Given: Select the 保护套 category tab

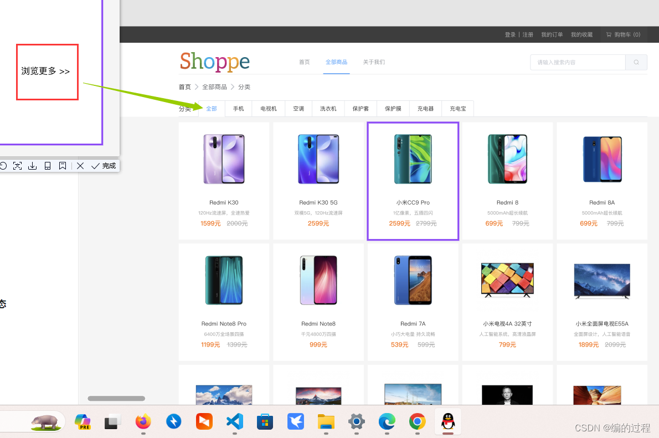Looking at the screenshot, I should [x=361, y=109].
